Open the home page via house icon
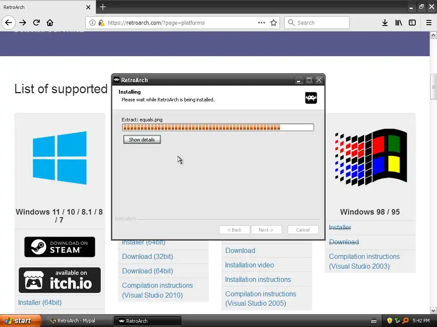This screenshot has width=437, height=327. (x=50, y=23)
